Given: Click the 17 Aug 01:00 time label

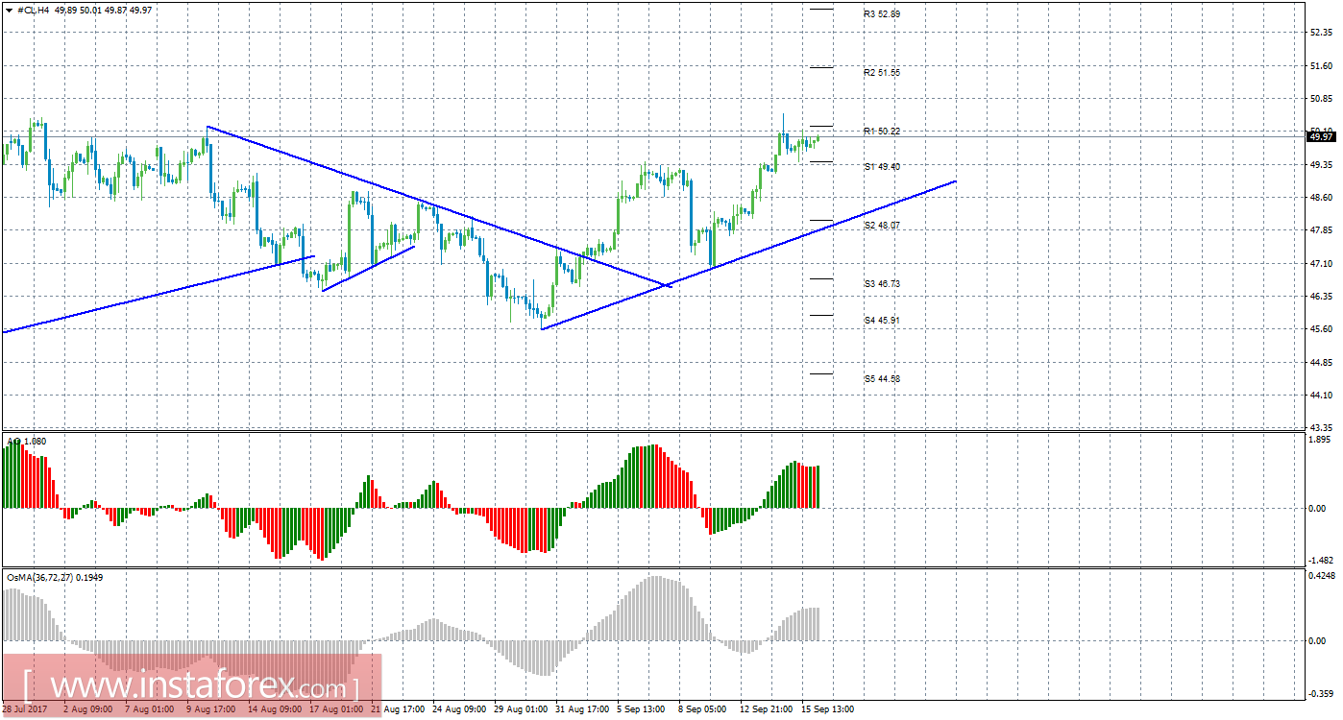Looking at the screenshot, I should pos(336,709).
